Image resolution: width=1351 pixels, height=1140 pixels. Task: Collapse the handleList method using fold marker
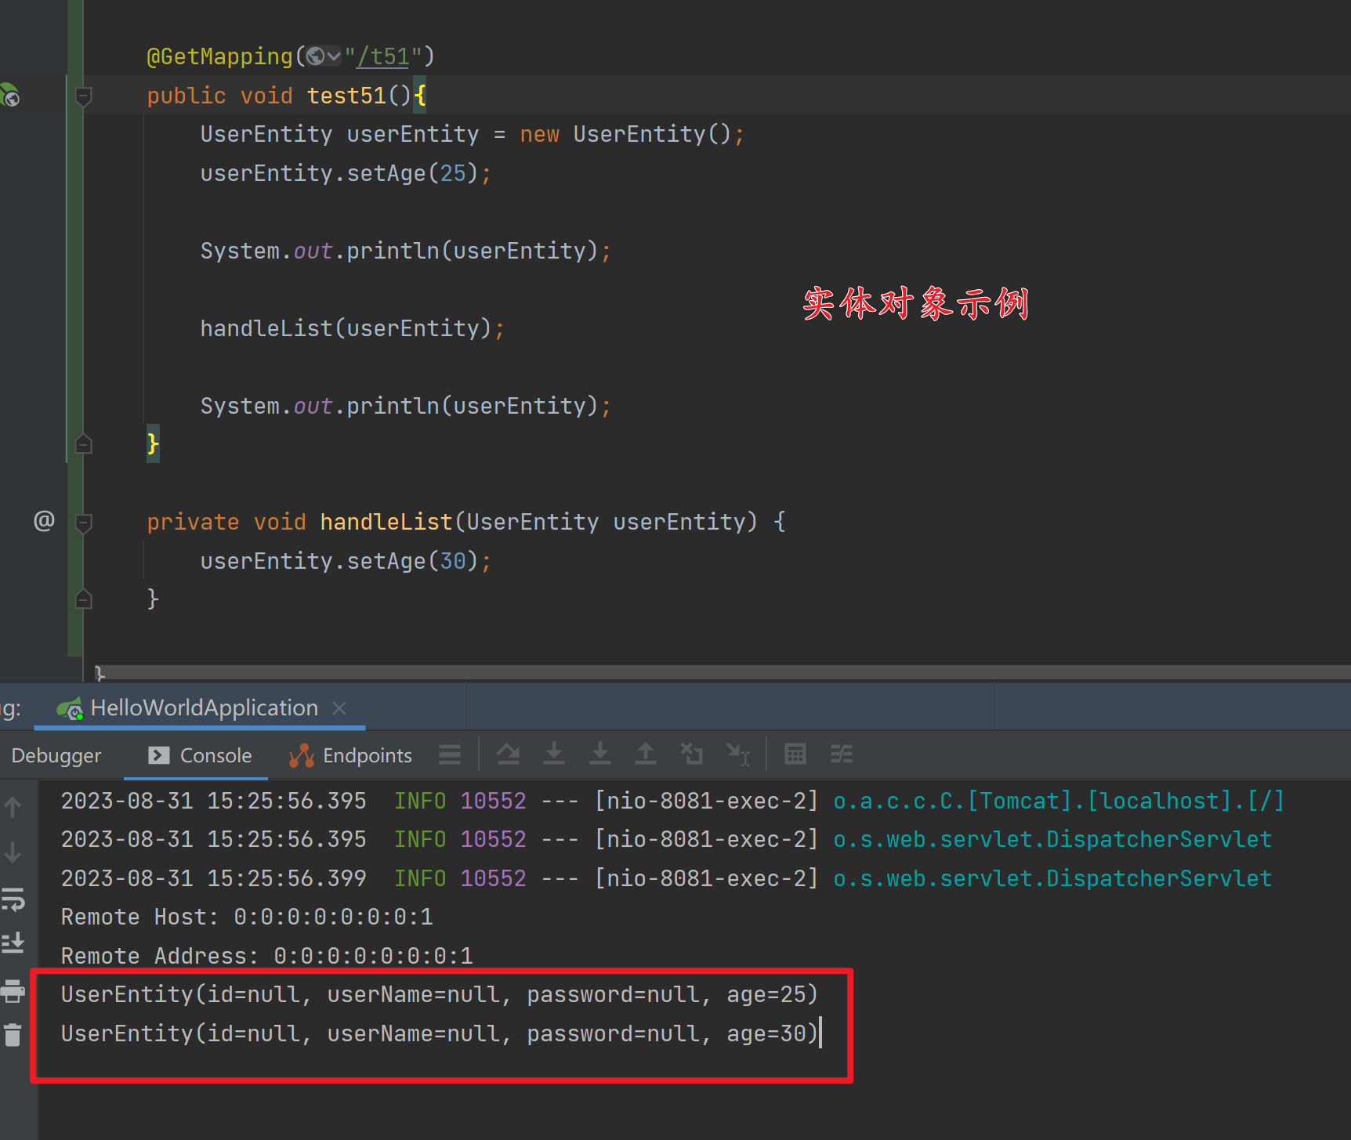84,523
